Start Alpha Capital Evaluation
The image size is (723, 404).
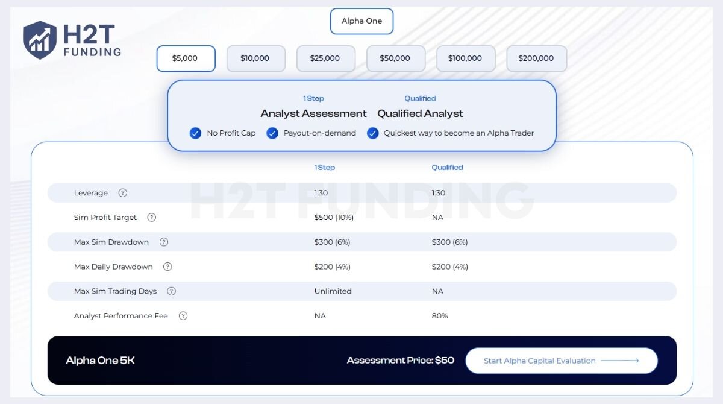click(x=560, y=361)
